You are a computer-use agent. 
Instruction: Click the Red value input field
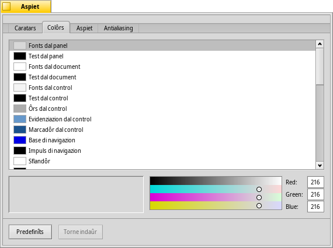315,182
